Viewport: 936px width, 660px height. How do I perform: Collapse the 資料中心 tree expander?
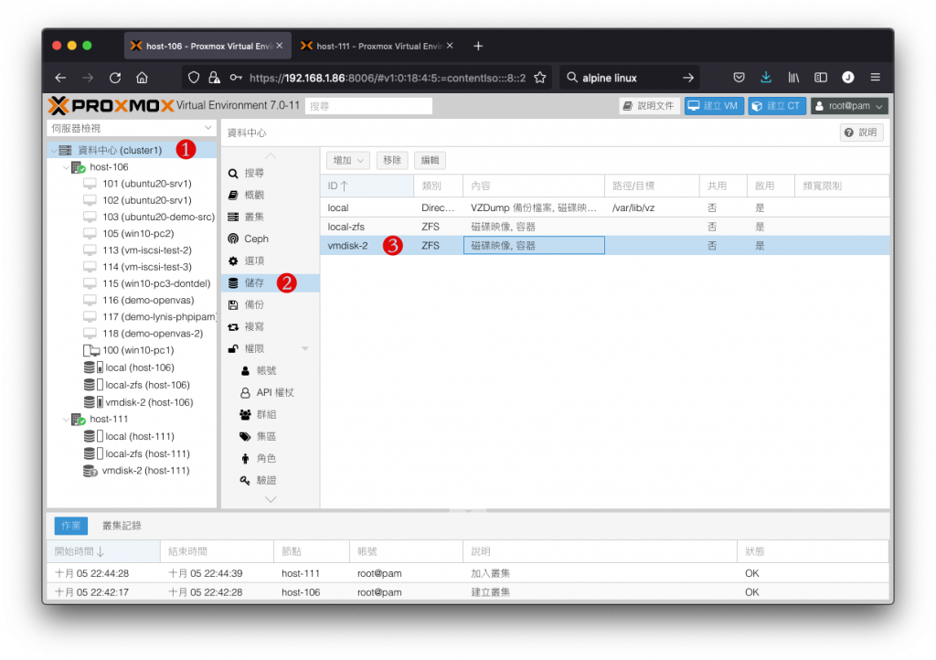[x=54, y=151]
